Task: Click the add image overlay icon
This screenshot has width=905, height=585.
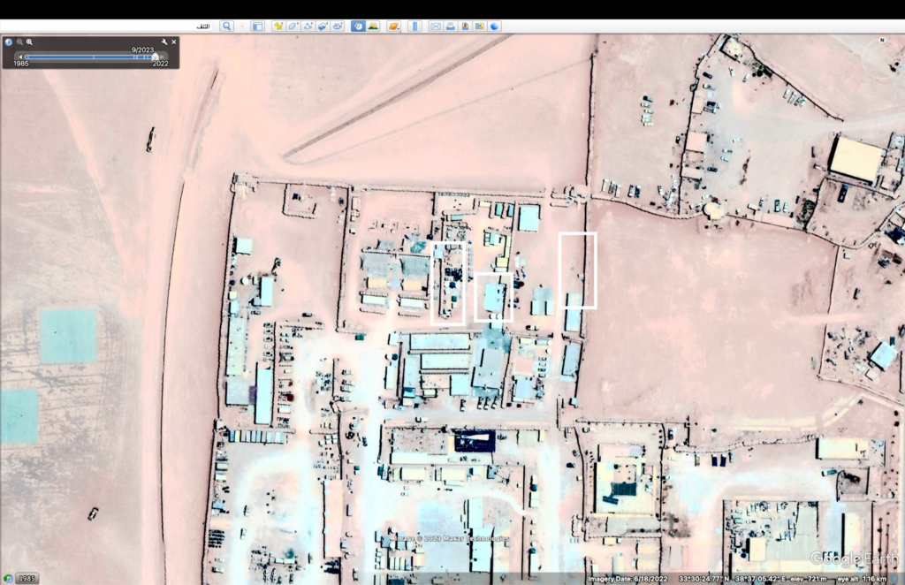Action: (x=323, y=27)
